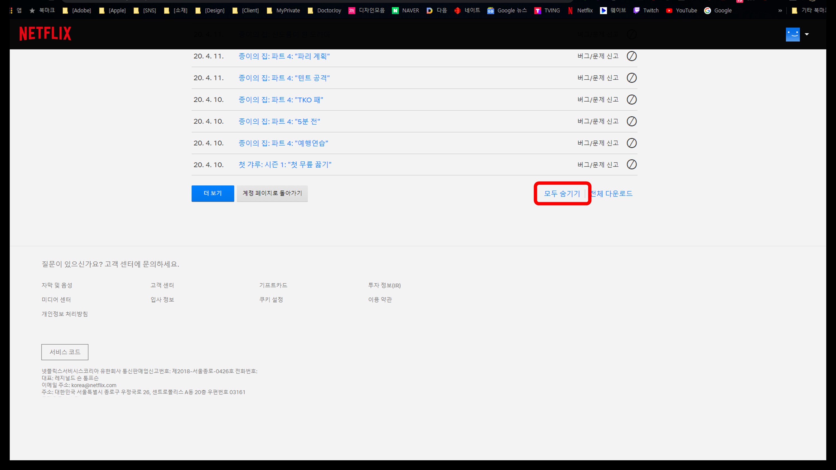
Task: Open the blue profile avatar icon
Action: pyautogui.click(x=792, y=34)
